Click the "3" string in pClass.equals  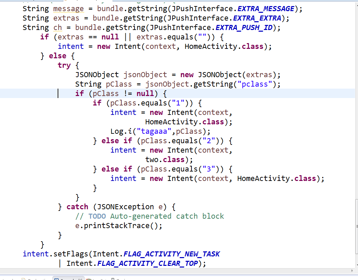coord(209,169)
